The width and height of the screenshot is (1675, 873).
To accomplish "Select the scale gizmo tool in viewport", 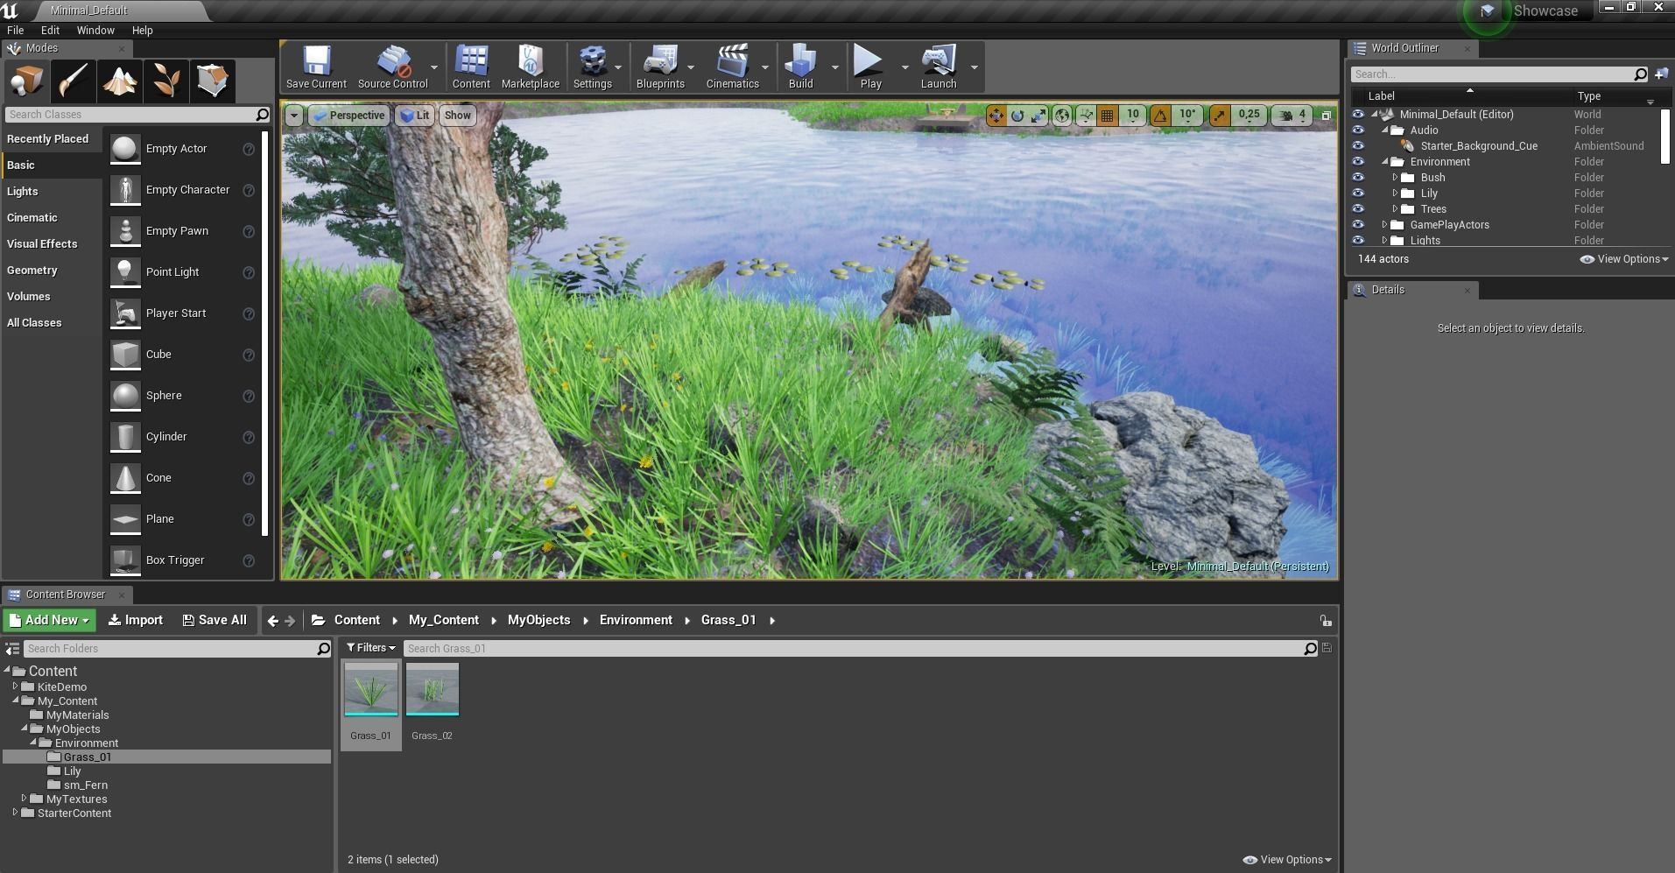I will 1038,116.
